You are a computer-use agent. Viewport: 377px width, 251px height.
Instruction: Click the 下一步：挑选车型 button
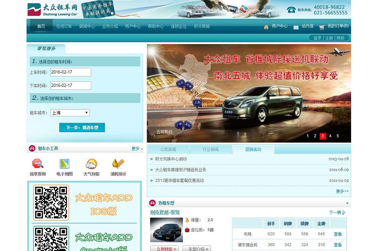[82, 128]
